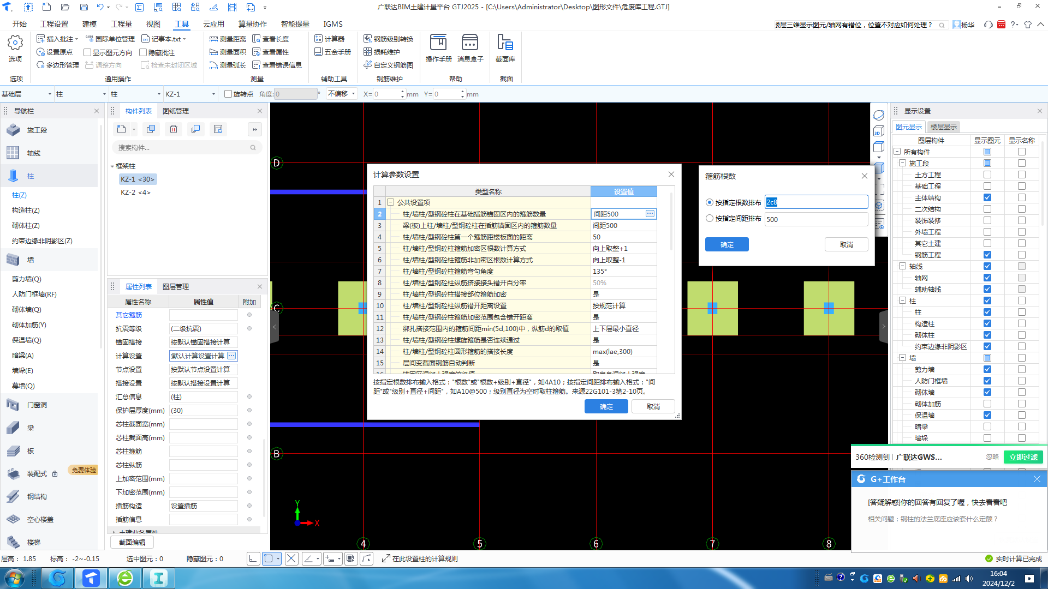
Task: Click 钢筋级别转换 rebar grade conversion
Action: 388,39
